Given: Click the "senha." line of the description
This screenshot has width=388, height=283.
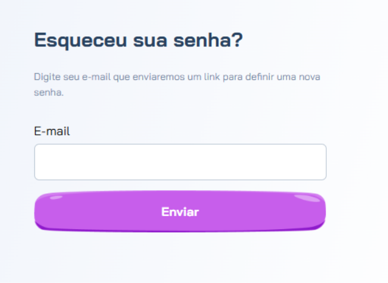Looking at the screenshot, I should pos(48,94).
